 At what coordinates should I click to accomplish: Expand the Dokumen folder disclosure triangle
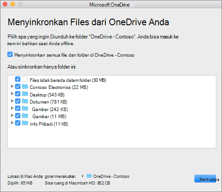click(x=12, y=101)
